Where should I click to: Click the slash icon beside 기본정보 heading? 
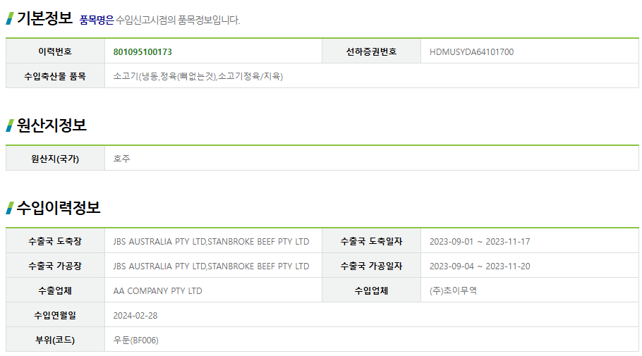point(10,18)
